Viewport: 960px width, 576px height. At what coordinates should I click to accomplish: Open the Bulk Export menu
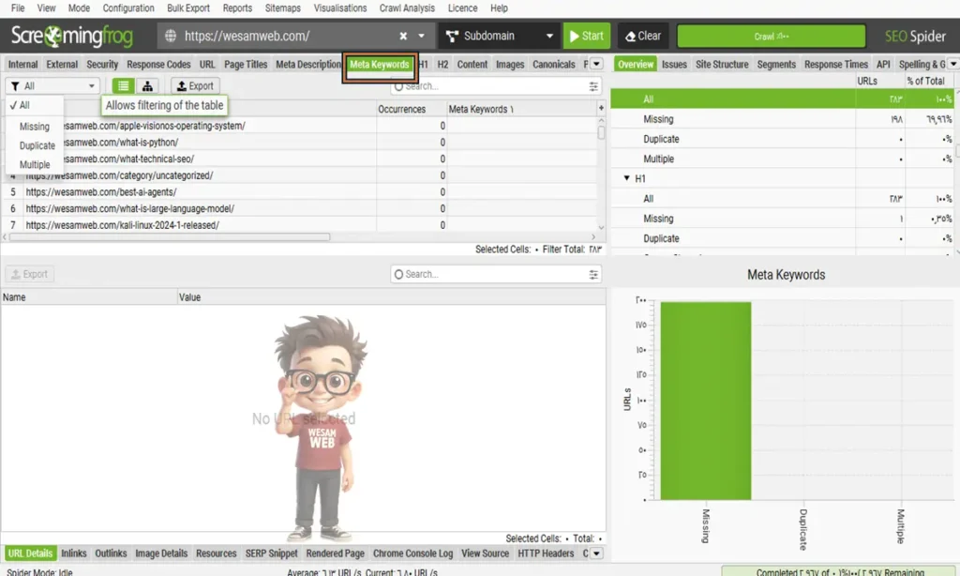(188, 8)
